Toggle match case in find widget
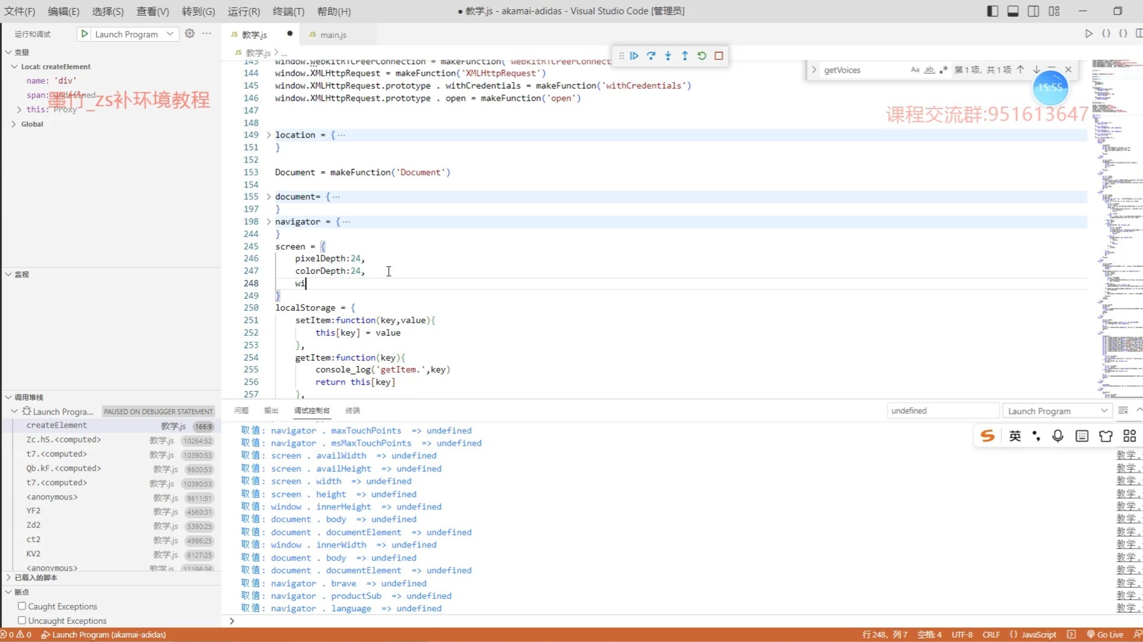The height and width of the screenshot is (642, 1143). click(x=915, y=69)
